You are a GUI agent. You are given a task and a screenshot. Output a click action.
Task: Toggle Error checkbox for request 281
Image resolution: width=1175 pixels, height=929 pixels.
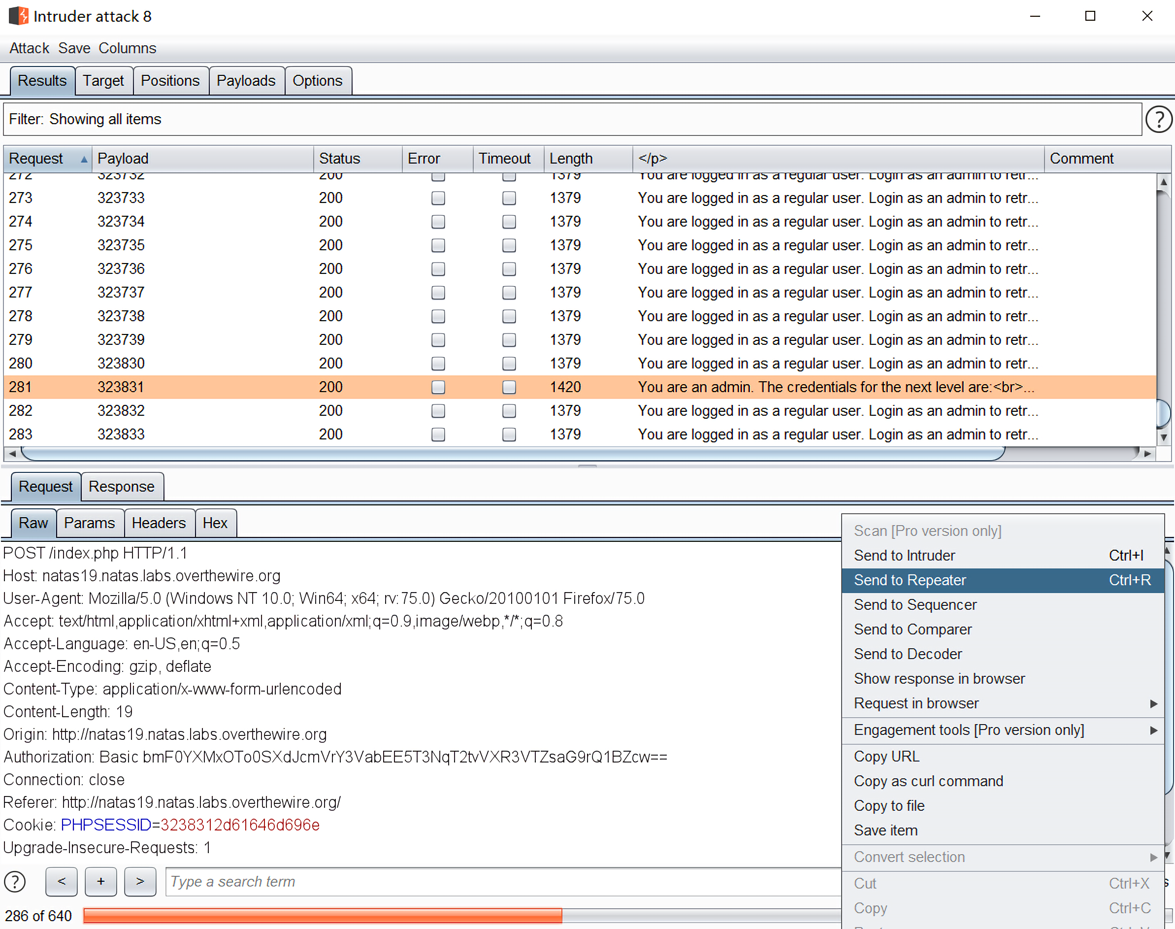click(438, 387)
